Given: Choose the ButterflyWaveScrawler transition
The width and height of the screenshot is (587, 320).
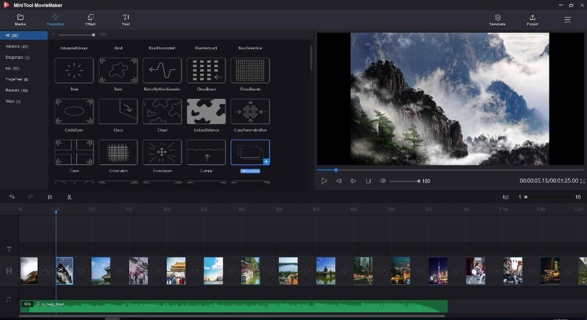Looking at the screenshot, I should click(x=162, y=70).
